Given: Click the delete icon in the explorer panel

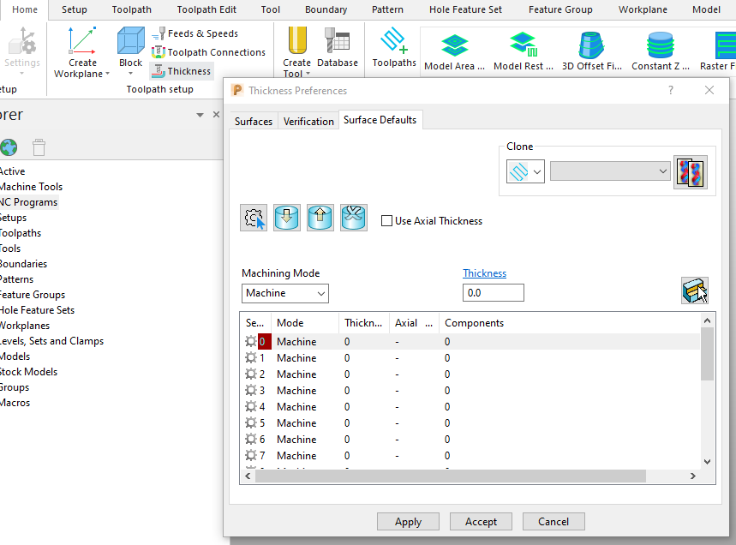Looking at the screenshot, I should [39, 147].
